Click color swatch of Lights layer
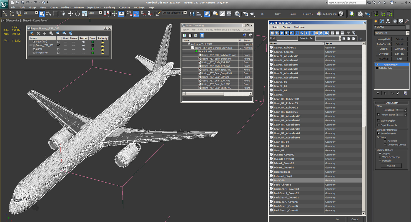 coord(92,49)
